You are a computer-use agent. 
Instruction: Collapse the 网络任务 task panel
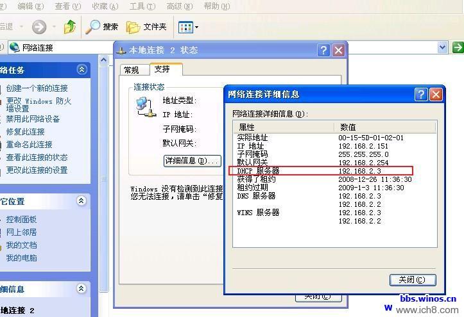[x=82, y=69]
